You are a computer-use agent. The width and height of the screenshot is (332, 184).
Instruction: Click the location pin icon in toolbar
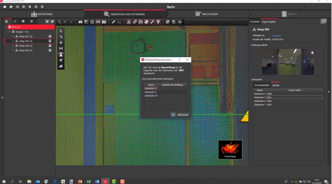click(x=158, y=22)
